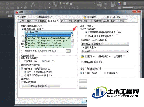
Task: Select the 打印和发布 tab
Action: coord(53,21)
